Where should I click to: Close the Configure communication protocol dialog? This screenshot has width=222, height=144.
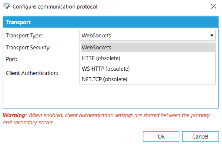coord(213,6)
